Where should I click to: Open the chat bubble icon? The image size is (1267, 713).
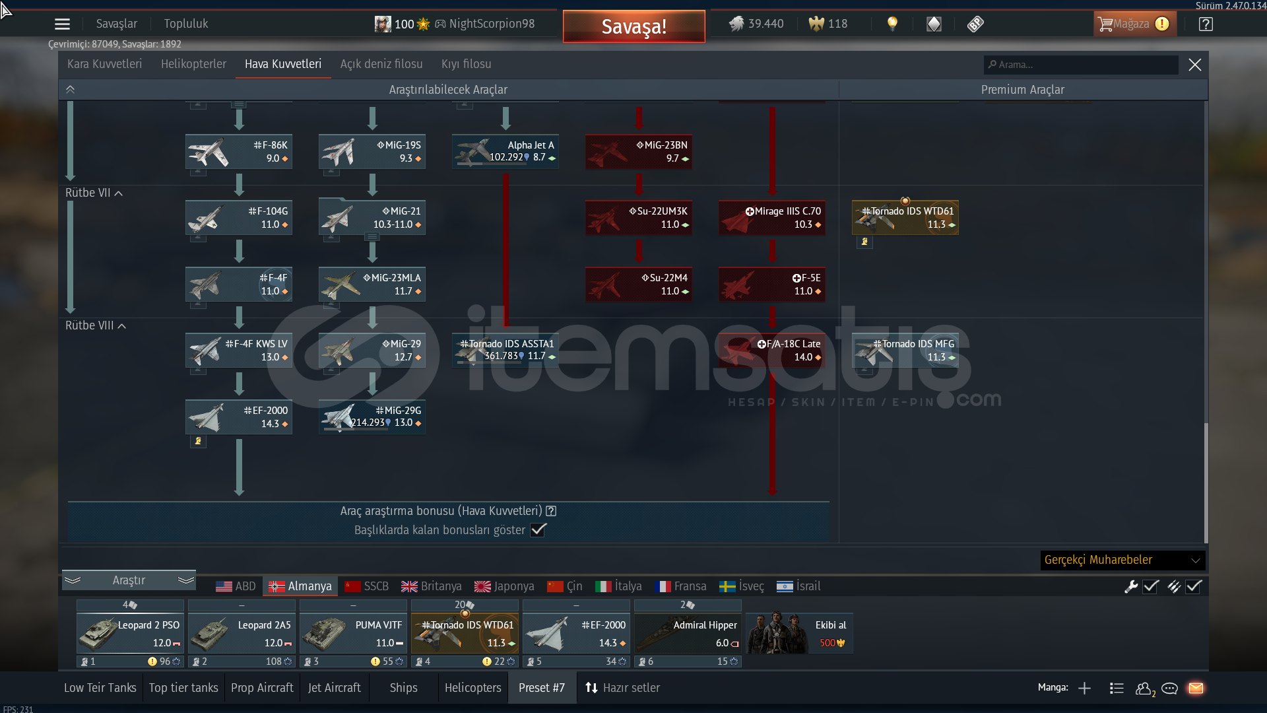point(1170,689)
